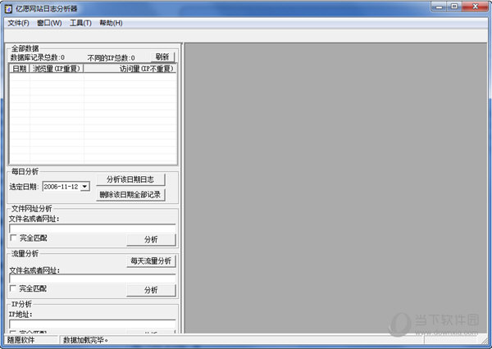Click 分析 button in 文件网址分析
This screenshot has height=349, width=492.
tap(151, 239)
